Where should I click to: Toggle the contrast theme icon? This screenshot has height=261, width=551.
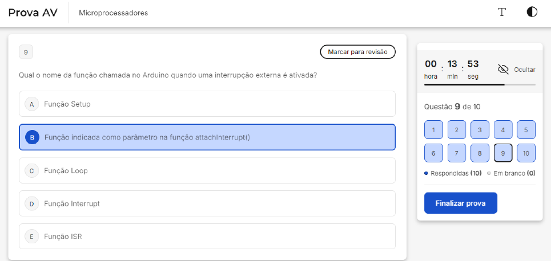532,13
